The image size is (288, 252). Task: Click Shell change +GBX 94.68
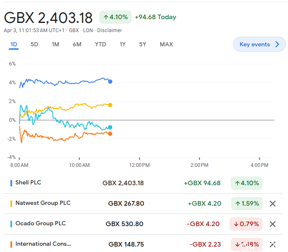coord(202,183)
